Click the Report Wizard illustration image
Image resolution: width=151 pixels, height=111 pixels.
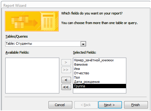(32, 21)
